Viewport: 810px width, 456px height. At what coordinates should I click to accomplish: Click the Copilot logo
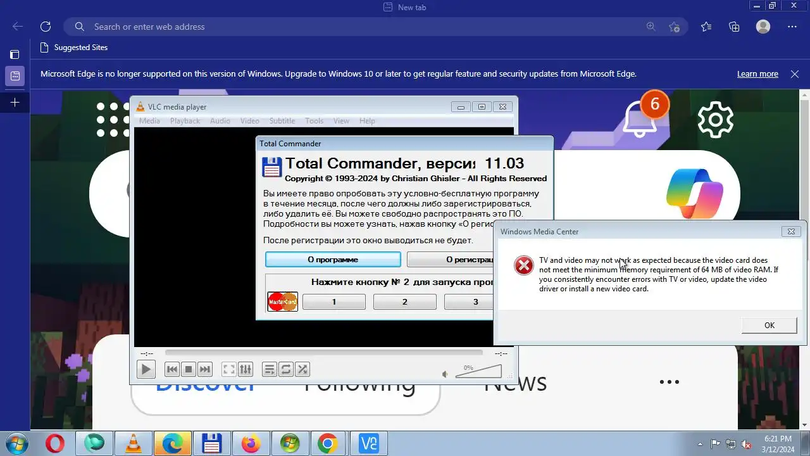[x=695, y=194]
